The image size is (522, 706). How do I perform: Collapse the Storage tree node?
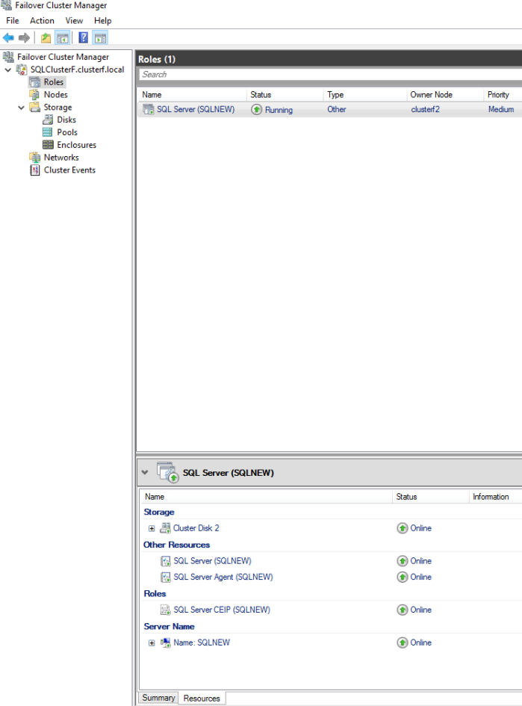[21, 108]
